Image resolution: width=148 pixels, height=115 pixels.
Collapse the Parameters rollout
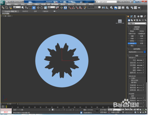click(x=137, y=56)
